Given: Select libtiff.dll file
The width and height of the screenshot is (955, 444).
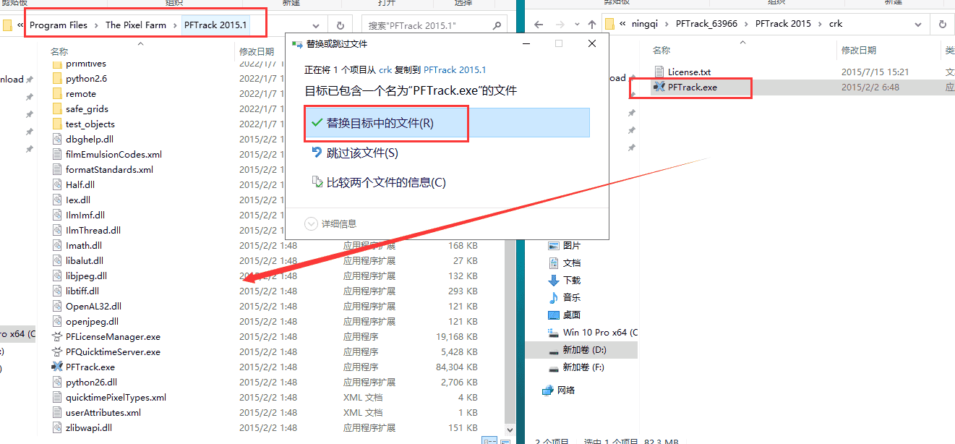Looking at the screenshot, I should (82, 291).
